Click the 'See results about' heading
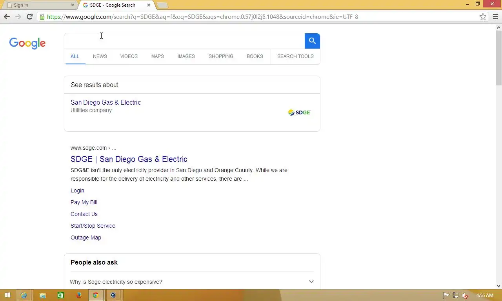Screen dimensions: 502x301 pyautogui.click(x=94, y=85)
